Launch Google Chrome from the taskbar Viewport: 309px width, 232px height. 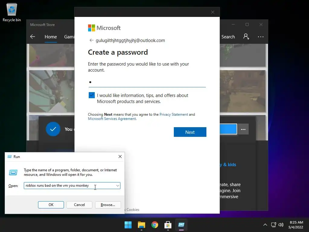[x=155, y=225]
